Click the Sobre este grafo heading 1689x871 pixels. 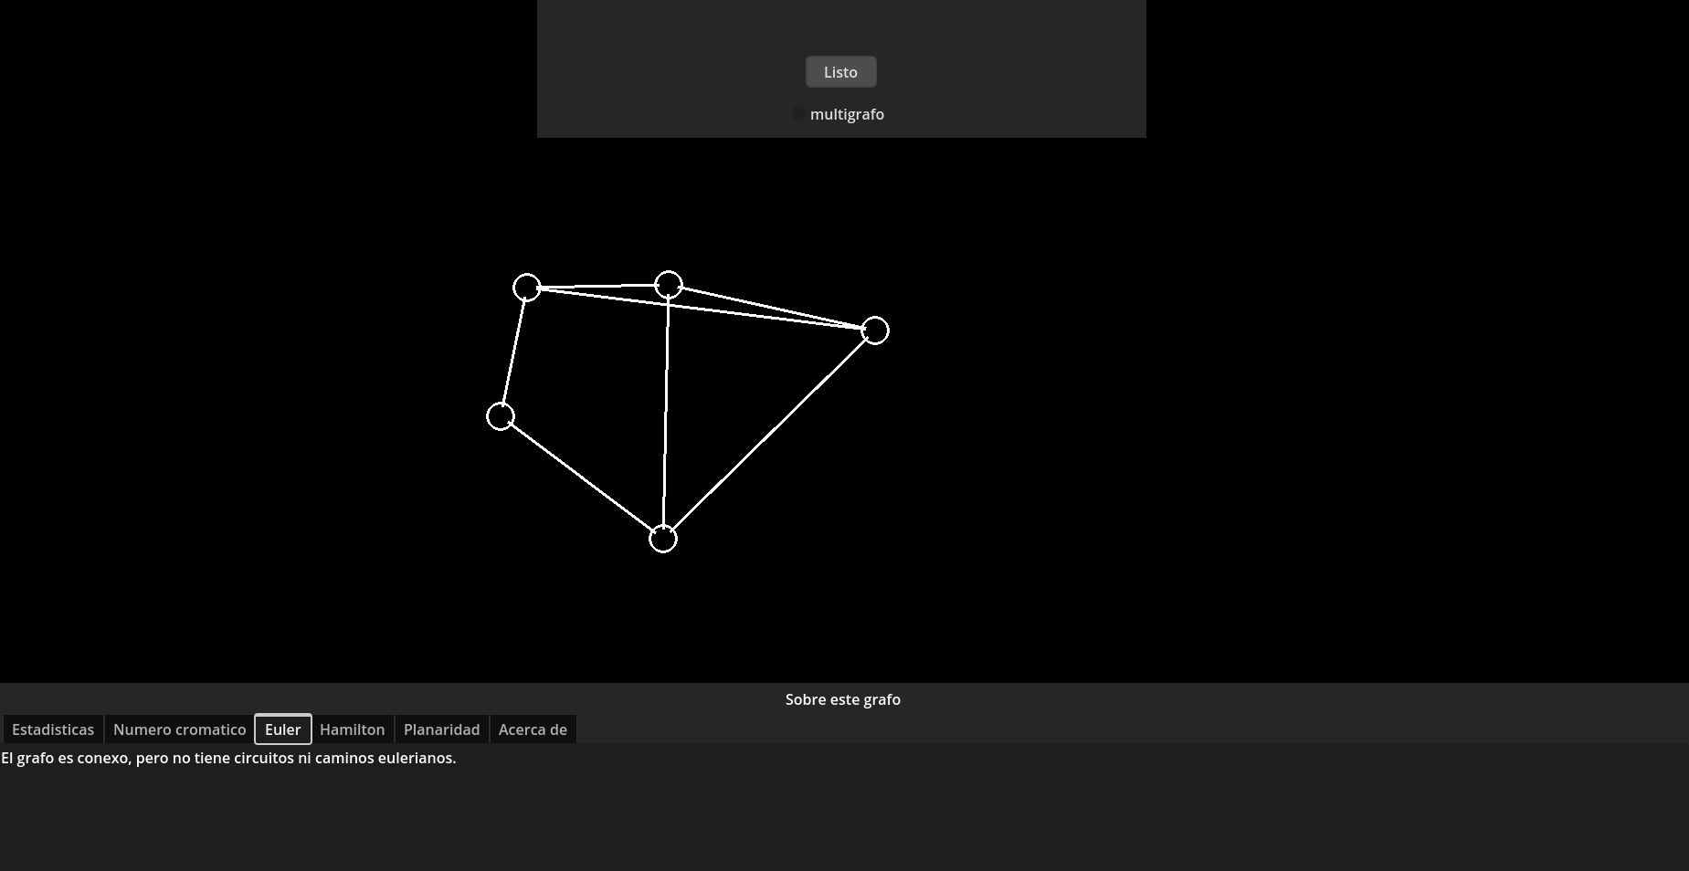tap(842, 699)
